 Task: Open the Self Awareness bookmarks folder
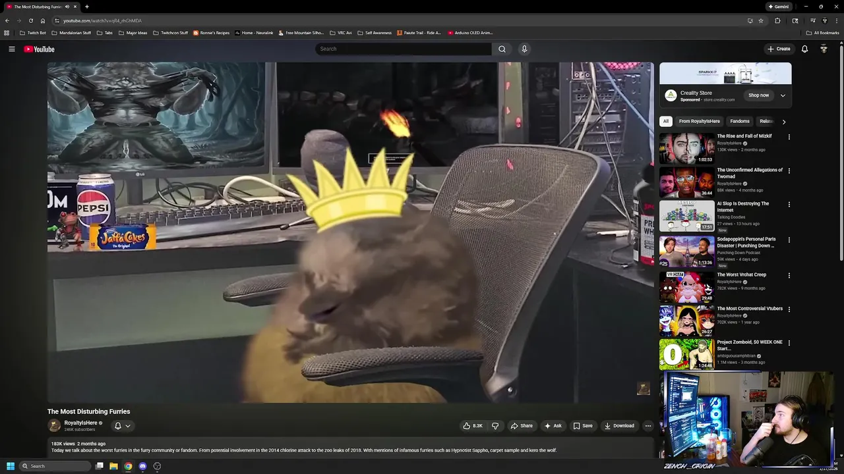tap(374, 33)
